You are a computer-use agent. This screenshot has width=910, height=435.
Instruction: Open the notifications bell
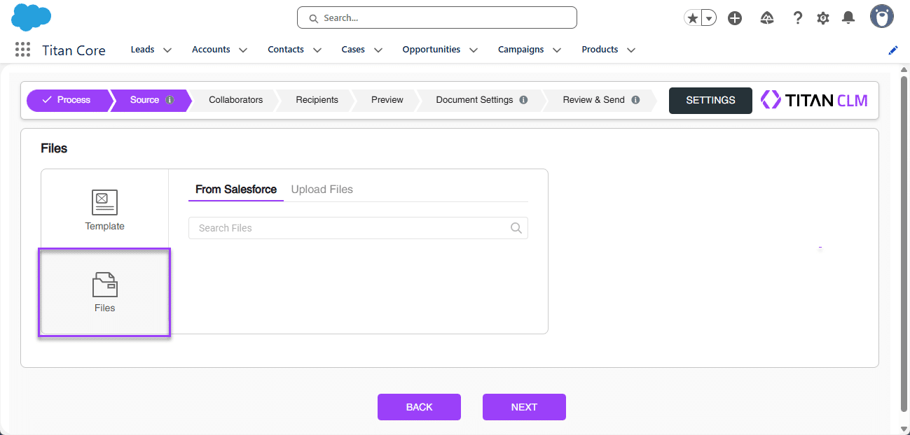[848, 18]
